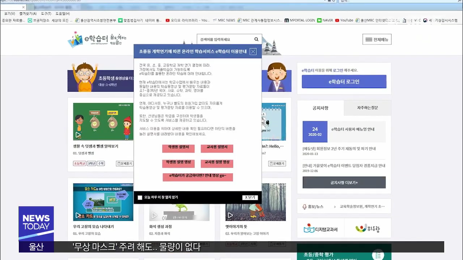Play the 옛이야기의 뜻 video

[230, 215]
